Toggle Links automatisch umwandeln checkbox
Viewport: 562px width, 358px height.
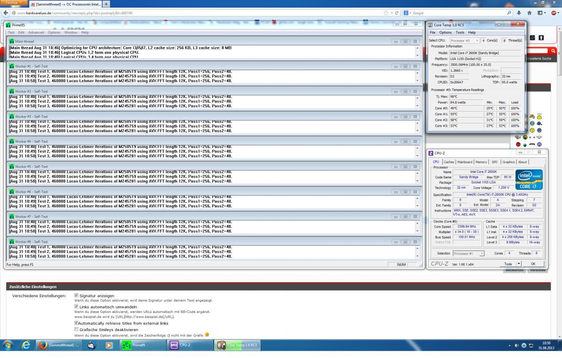pos(76,307)
